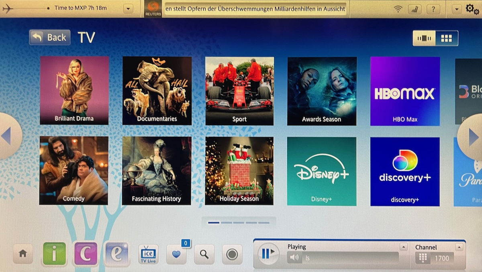Expand the flight info dropdown beside Time to MXP
This screenshot has height=272, width=482.
click(x=128, y=8)
